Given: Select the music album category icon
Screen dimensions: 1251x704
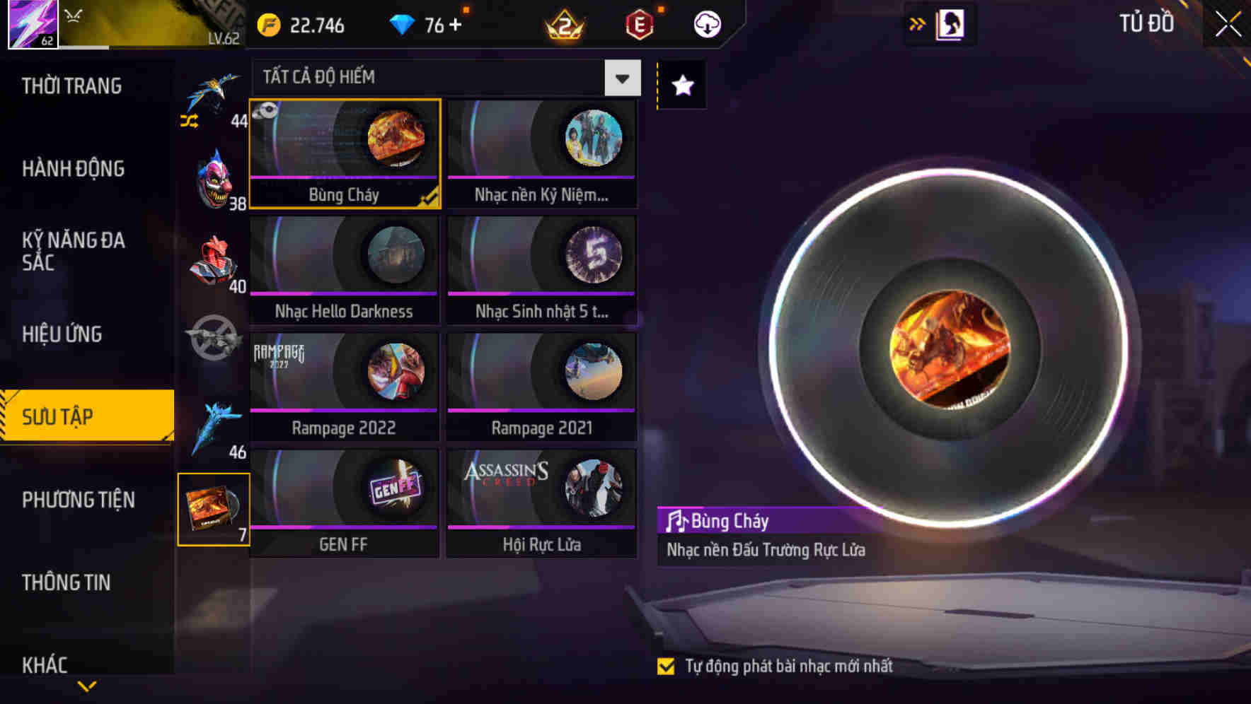Looking at the screenshot, I should point(214,509).
